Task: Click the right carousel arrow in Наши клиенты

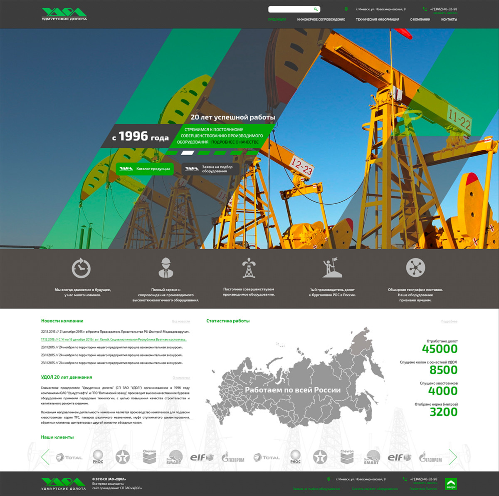Action: click(x=453, y=457)
